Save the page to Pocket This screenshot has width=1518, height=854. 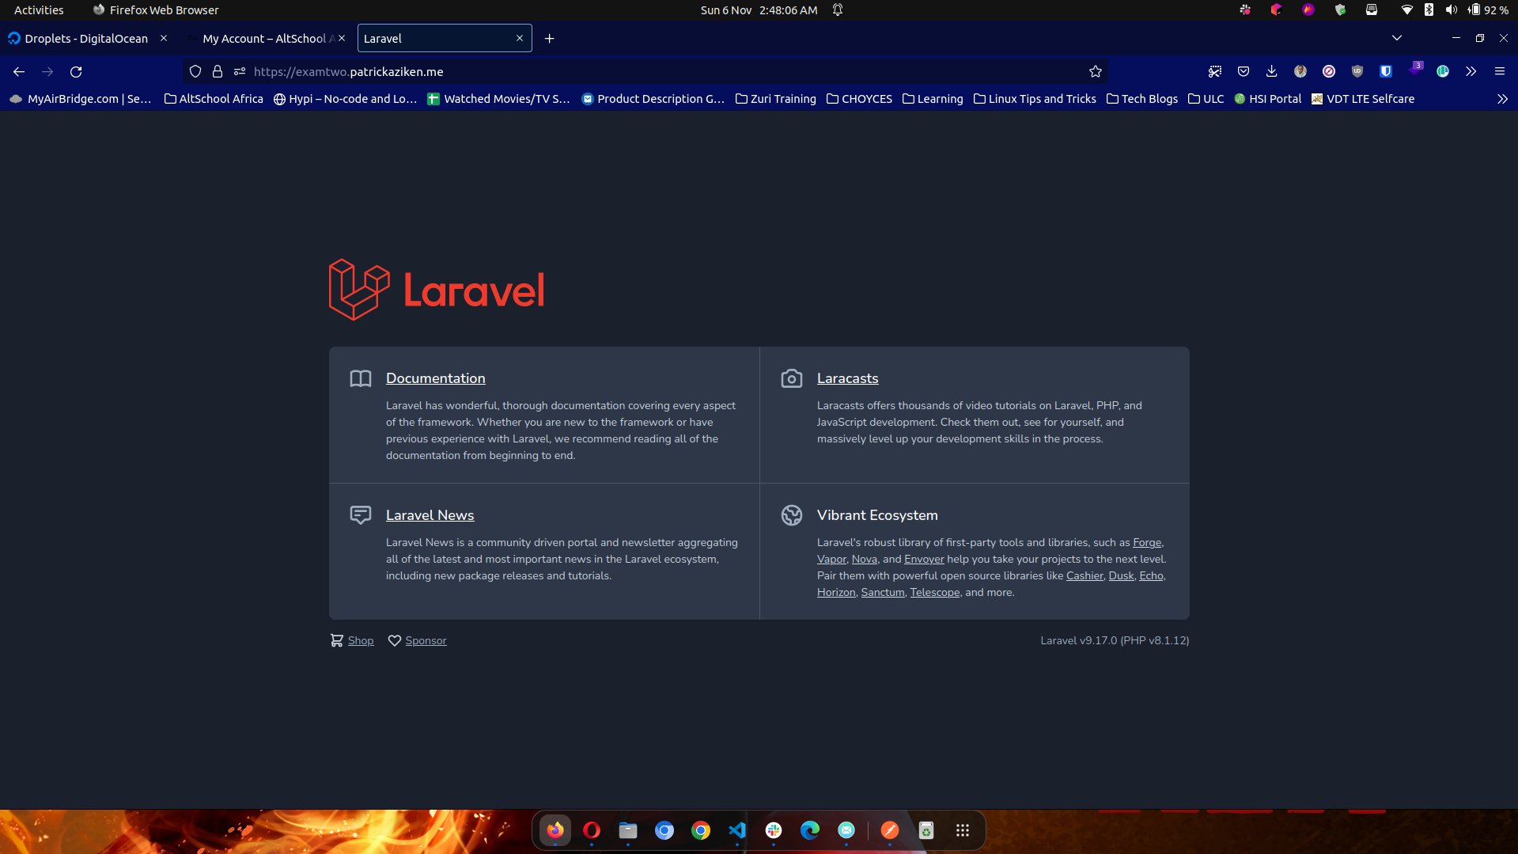1243,71
